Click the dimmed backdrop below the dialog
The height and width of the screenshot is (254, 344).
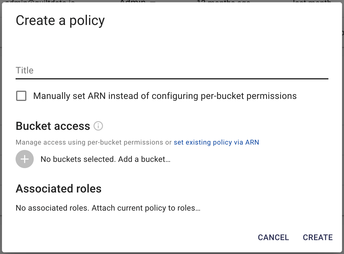tap(172, 253)
